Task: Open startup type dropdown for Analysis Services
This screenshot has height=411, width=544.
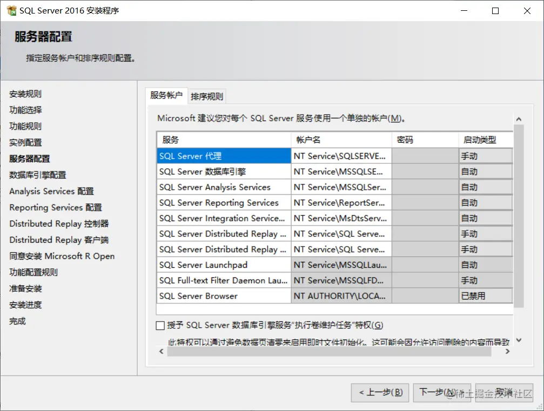Action: [486, 187]
